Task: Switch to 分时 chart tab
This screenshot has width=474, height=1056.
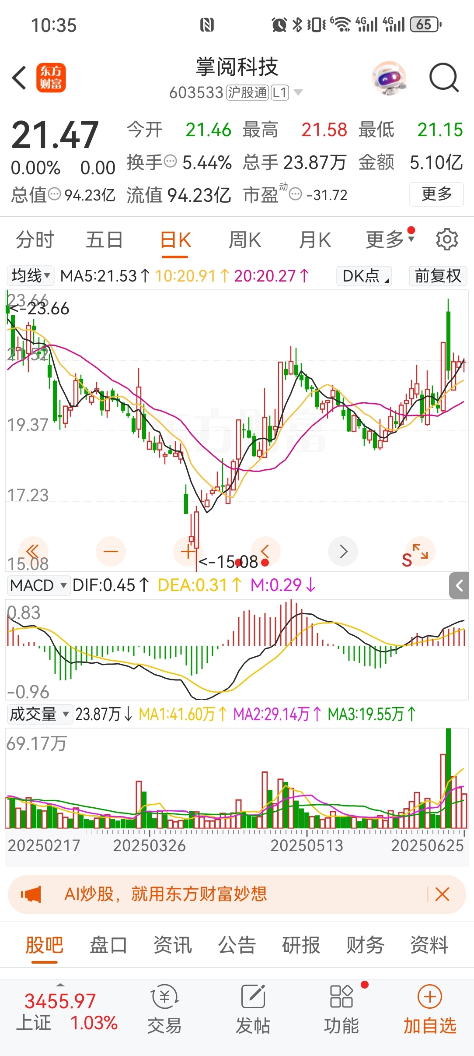Action: 35,239
